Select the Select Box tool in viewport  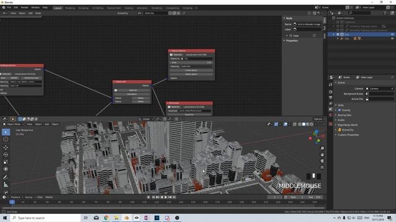(6, 132)
